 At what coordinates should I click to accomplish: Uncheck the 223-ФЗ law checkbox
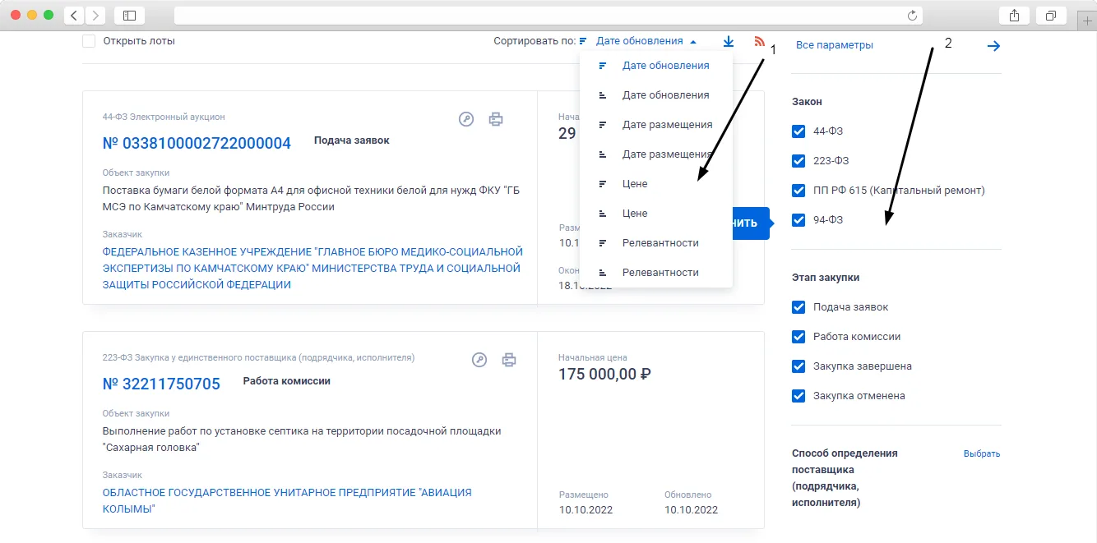click(798, 161)
